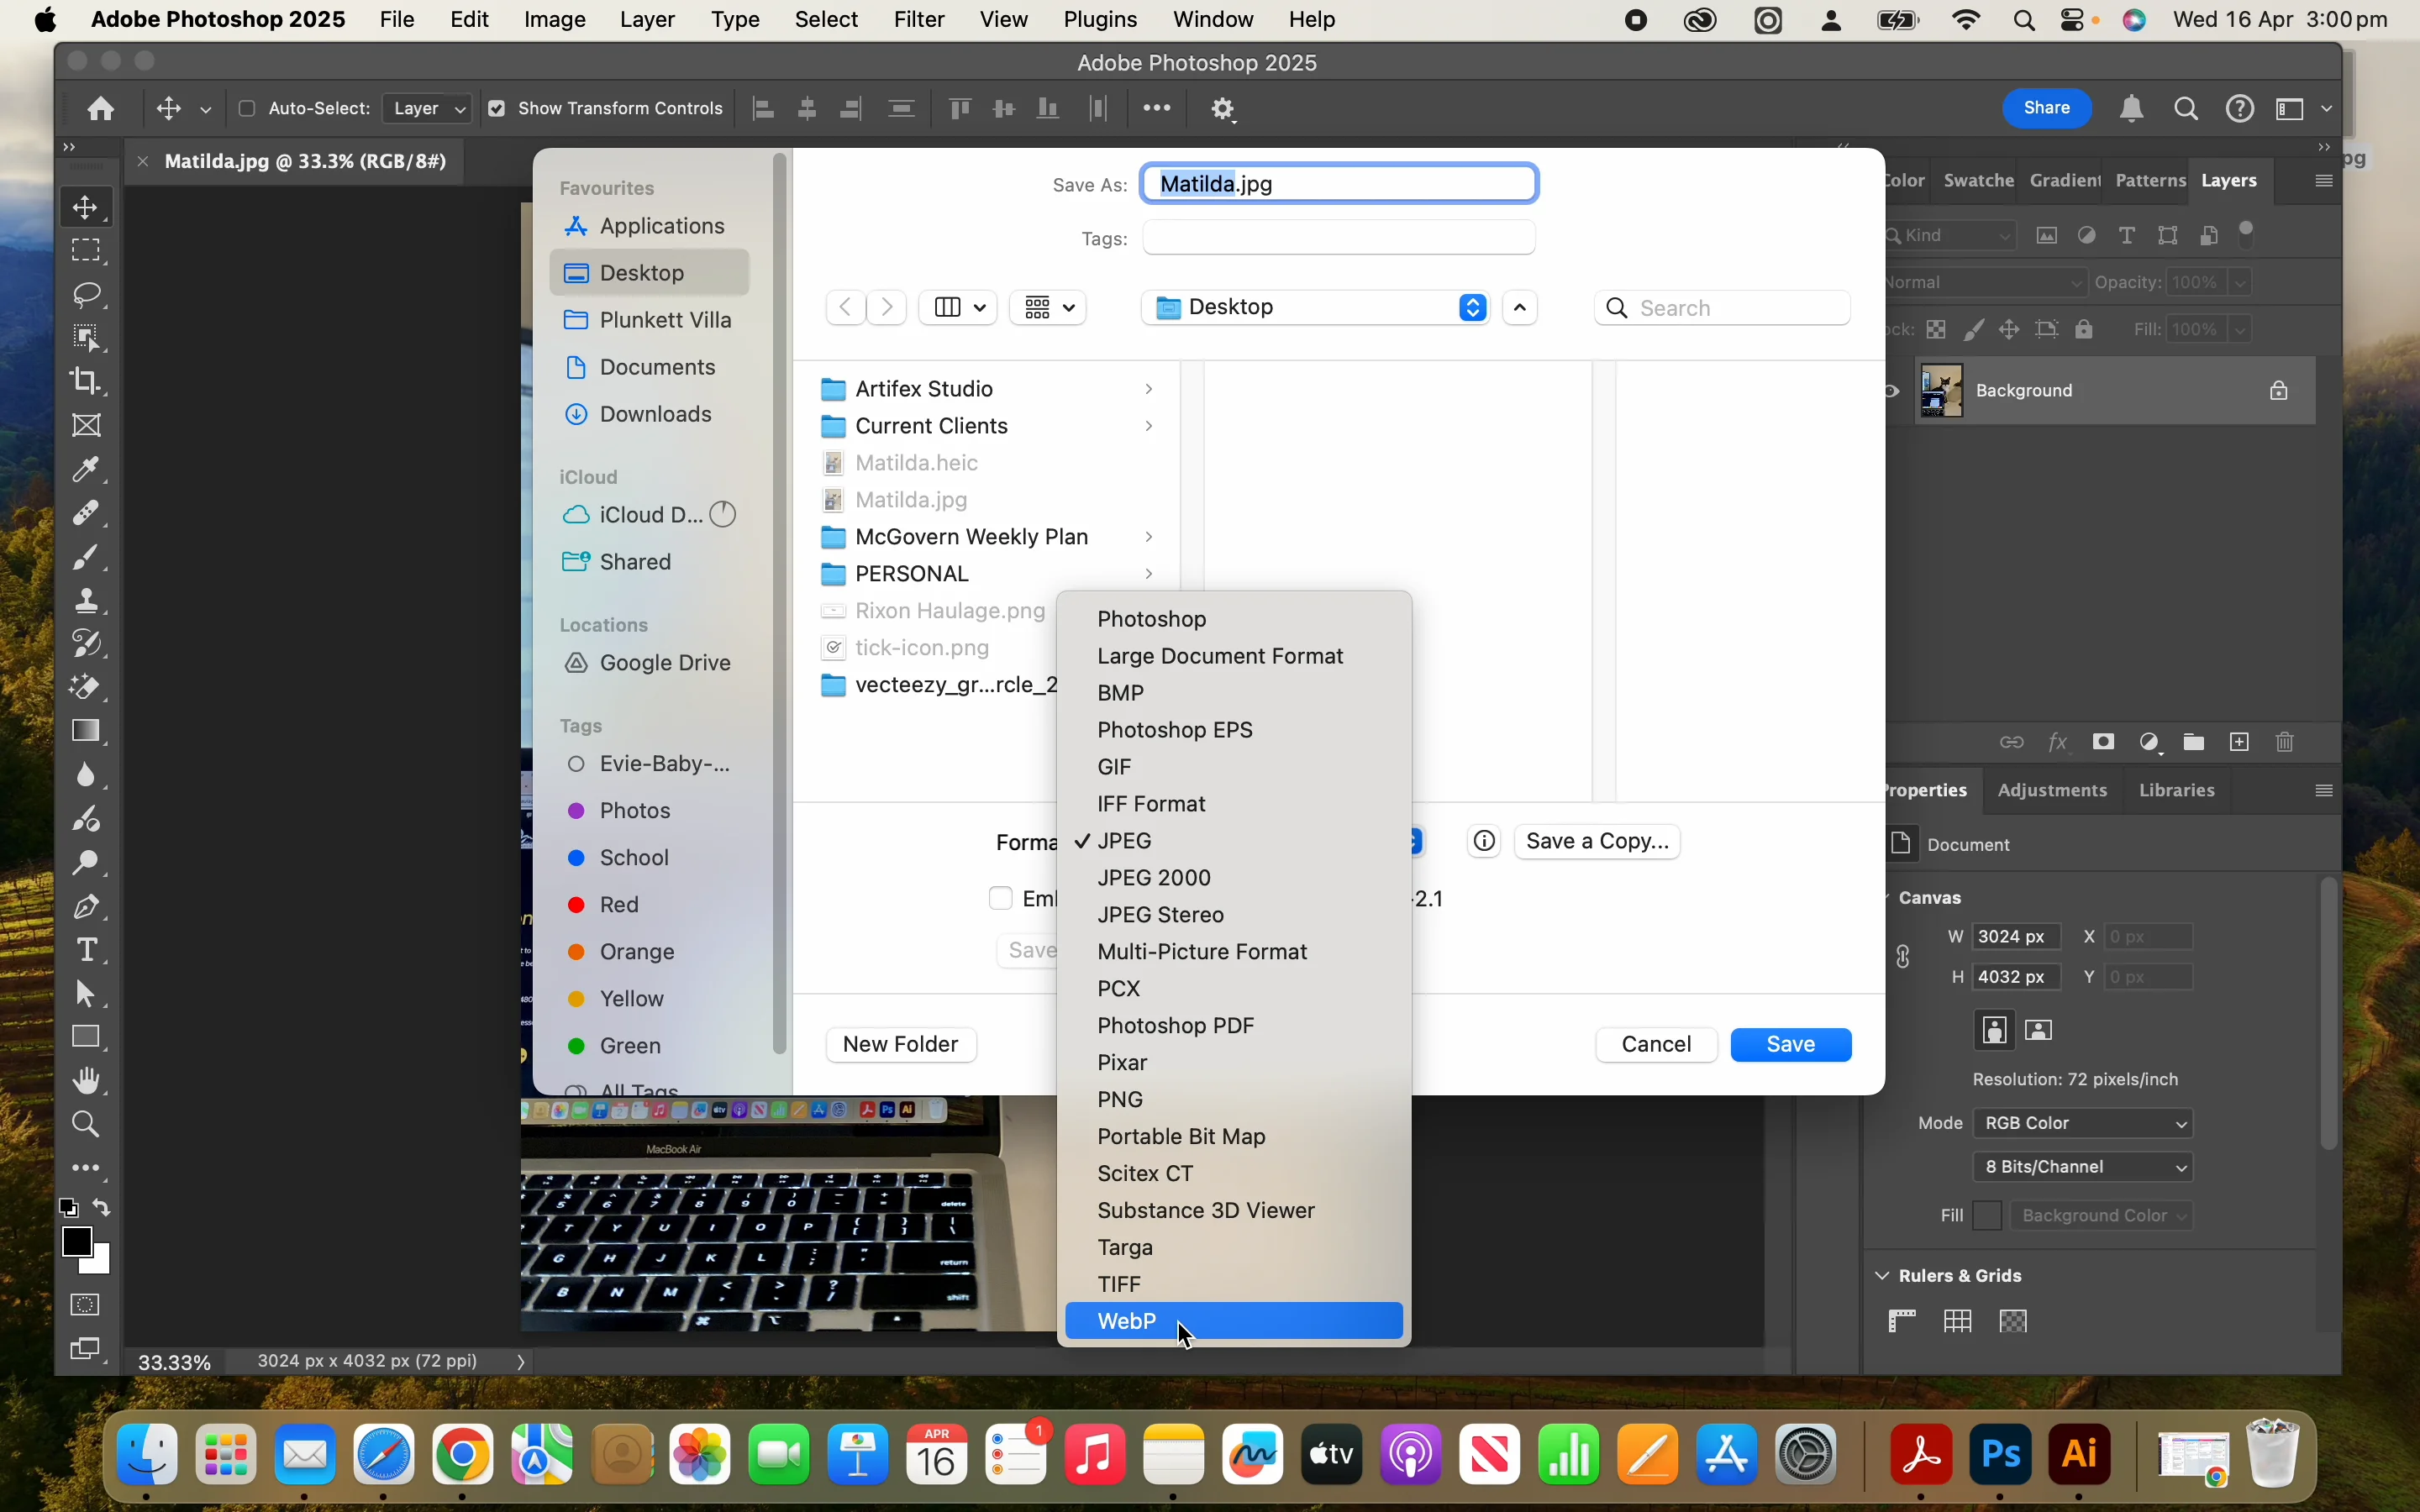Set canvas to portrait orientation
The image size is (2420, 1512).
tap(1995, 1030)
